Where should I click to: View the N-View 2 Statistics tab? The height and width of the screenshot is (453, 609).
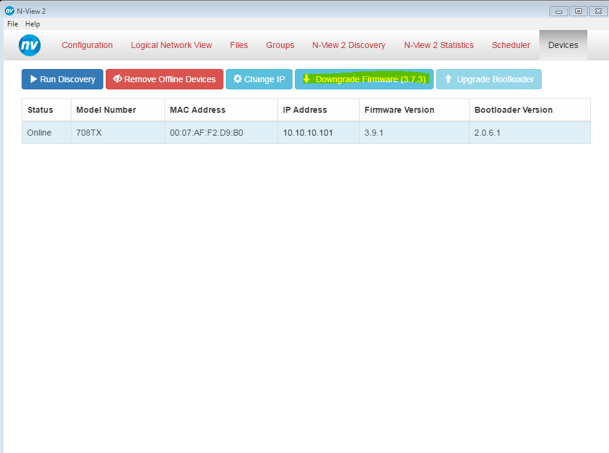click(x=439, y=45)
